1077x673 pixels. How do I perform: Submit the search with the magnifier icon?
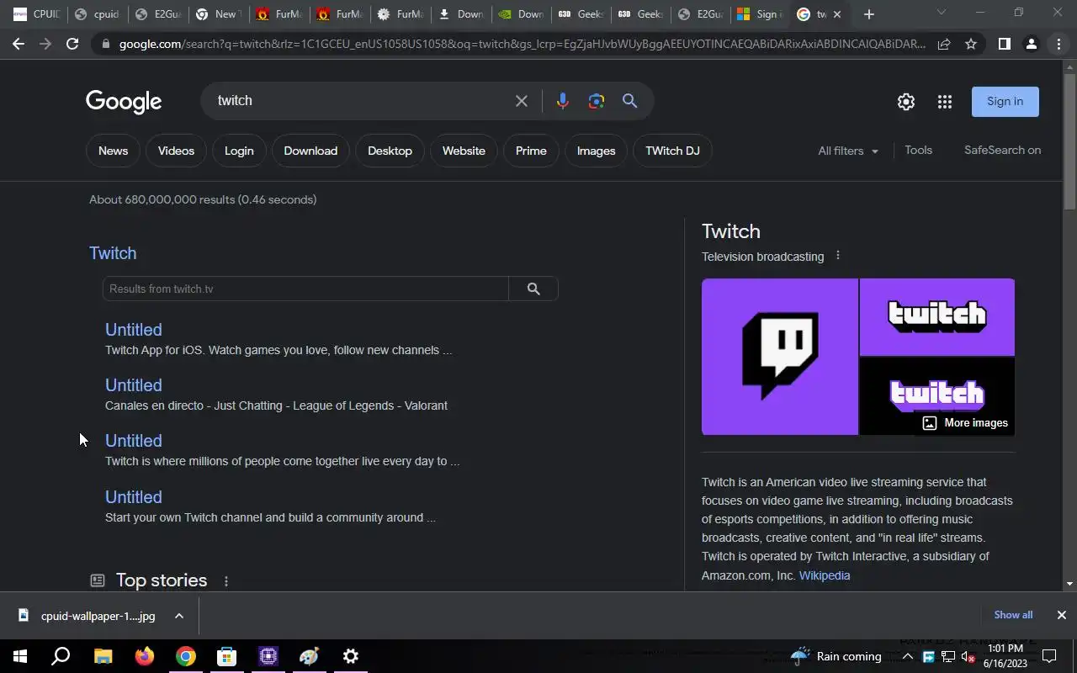pyautogui.click(x=629, y=101)
